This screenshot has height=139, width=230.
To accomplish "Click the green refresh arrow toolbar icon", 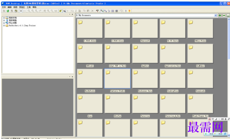I will pos(8,11).
